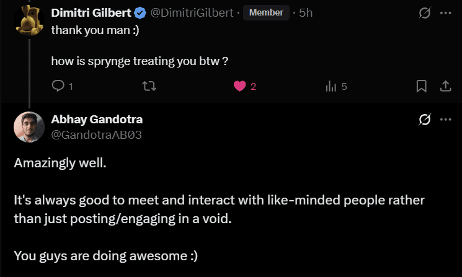Open the @DimitriGilbert handle link
Image resolution: width=462 pixels, height=277 pixels.
click(192, 12)
